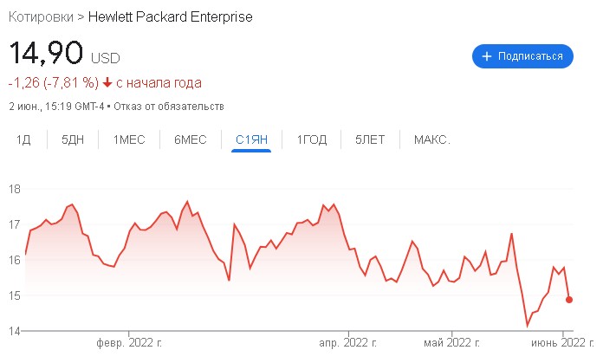Open the Котировки breadcrumb link

(41, 17)
